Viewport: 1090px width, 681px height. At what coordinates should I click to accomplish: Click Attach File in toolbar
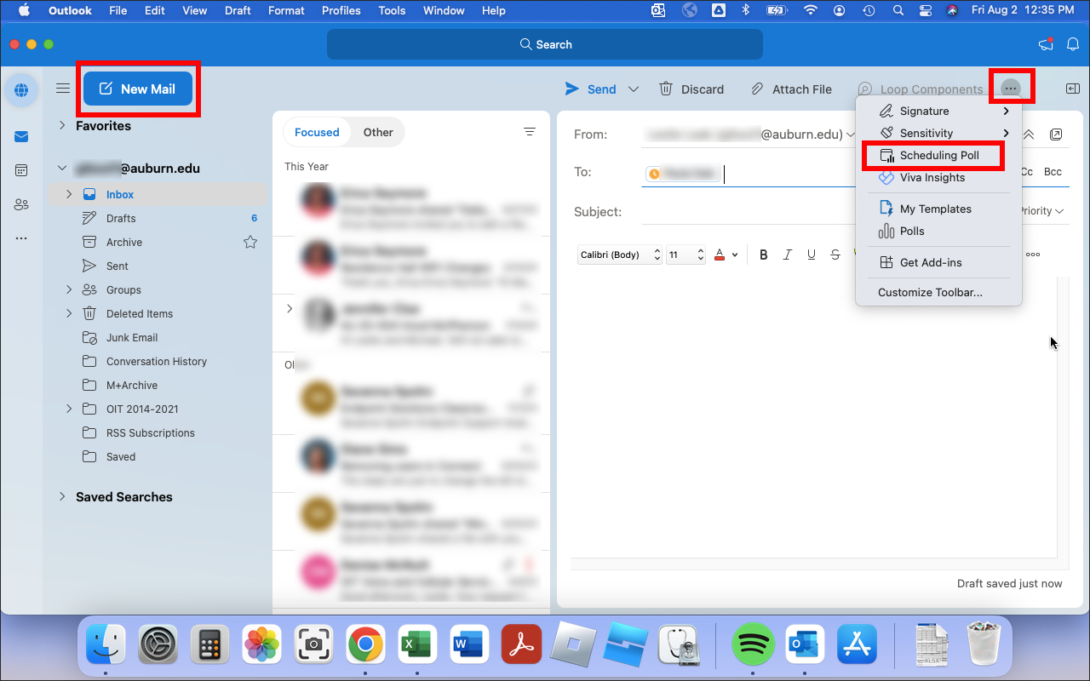point(791,89)
